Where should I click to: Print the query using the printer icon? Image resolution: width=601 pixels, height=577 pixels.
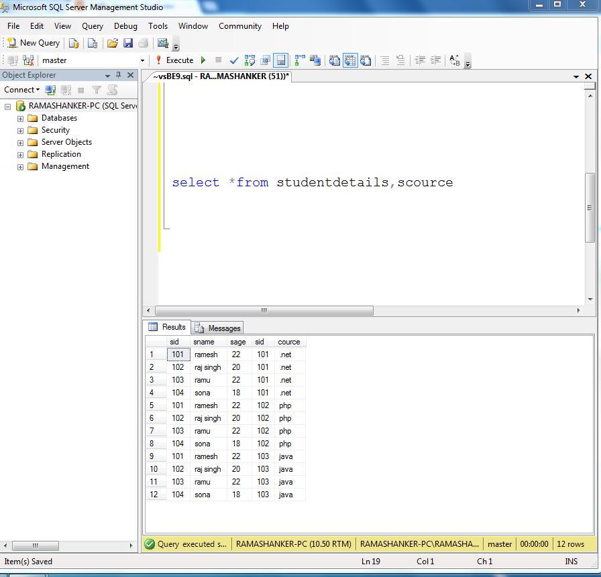point(144,42)
